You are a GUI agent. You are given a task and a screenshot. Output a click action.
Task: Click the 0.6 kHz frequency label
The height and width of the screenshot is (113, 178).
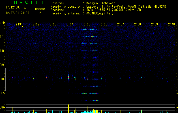[x=2, y=107]
